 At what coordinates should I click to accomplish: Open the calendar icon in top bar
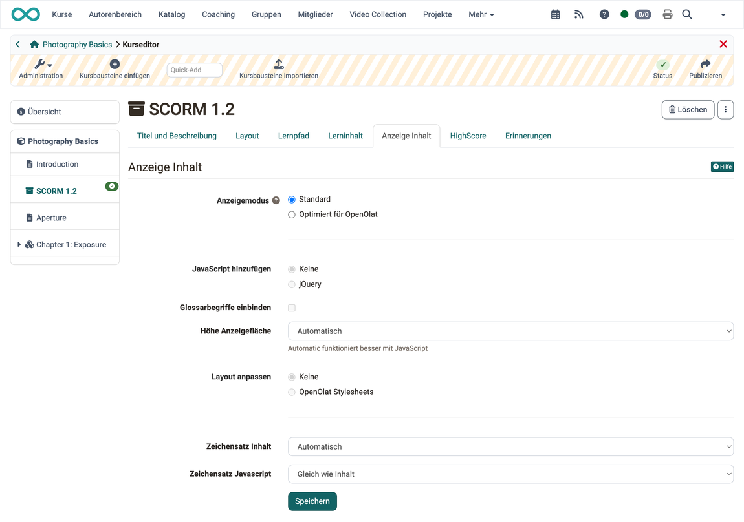click(555, 15)
